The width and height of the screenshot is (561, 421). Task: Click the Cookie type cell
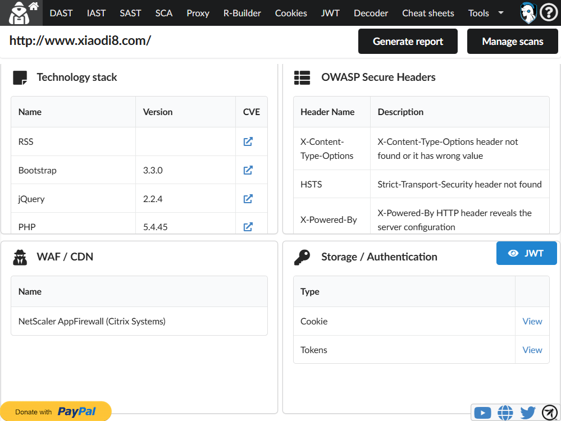tap(404, 321)
